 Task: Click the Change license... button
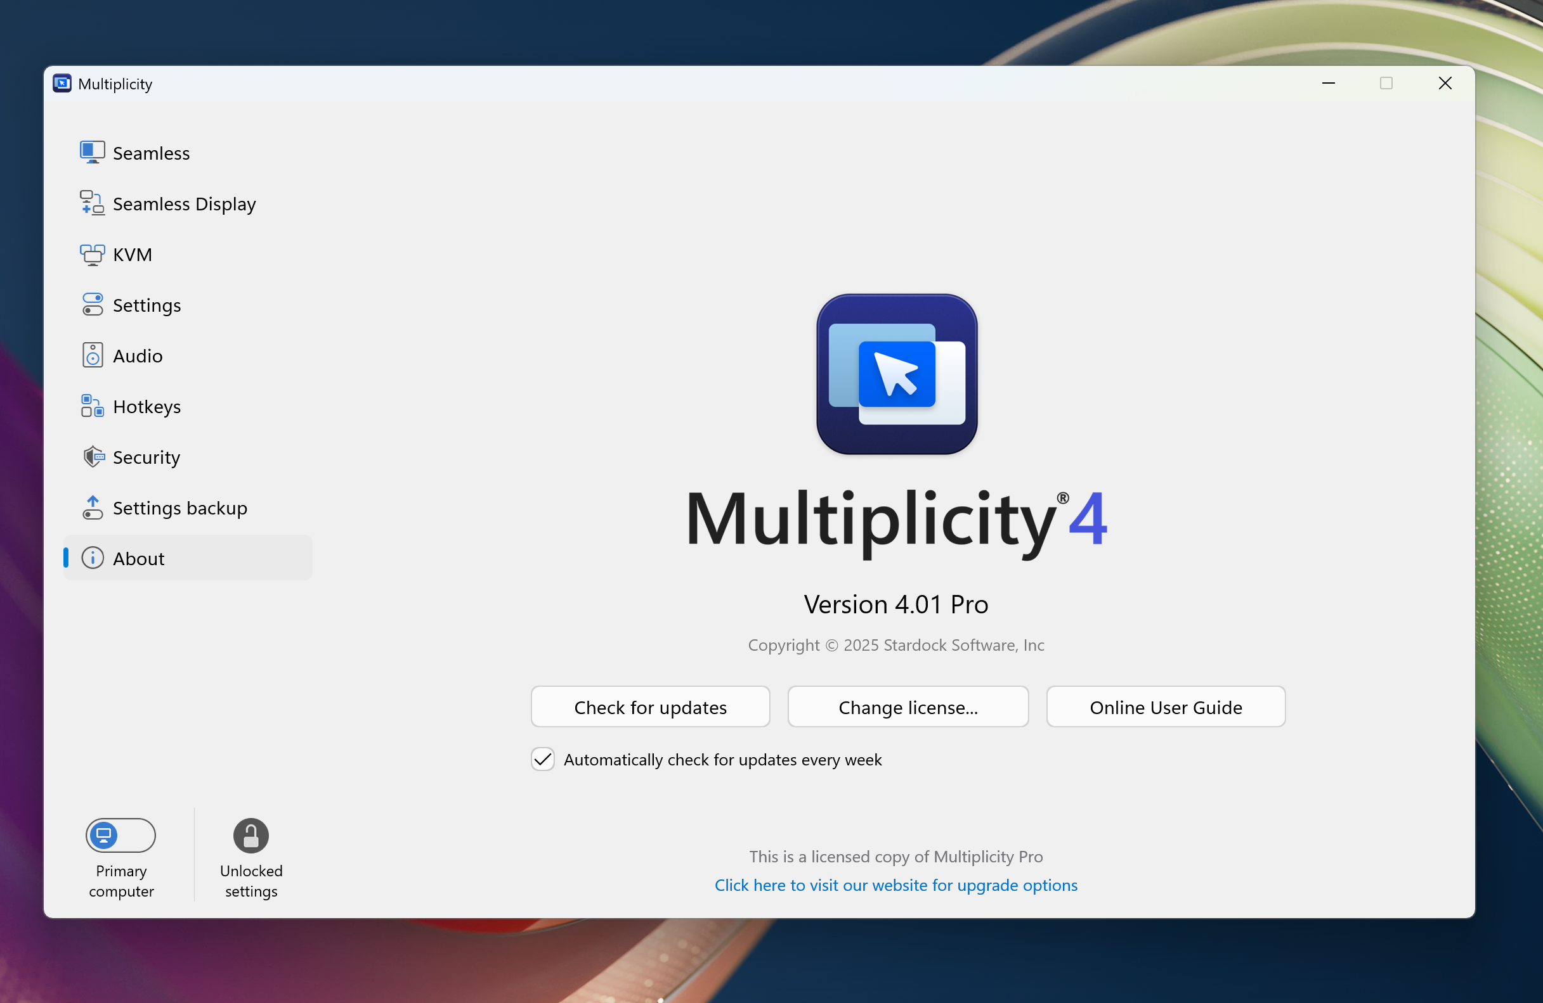tap(908, 707)
